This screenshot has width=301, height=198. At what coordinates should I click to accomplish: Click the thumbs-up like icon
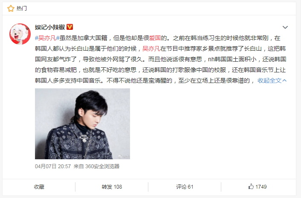(x=251, y=187)
